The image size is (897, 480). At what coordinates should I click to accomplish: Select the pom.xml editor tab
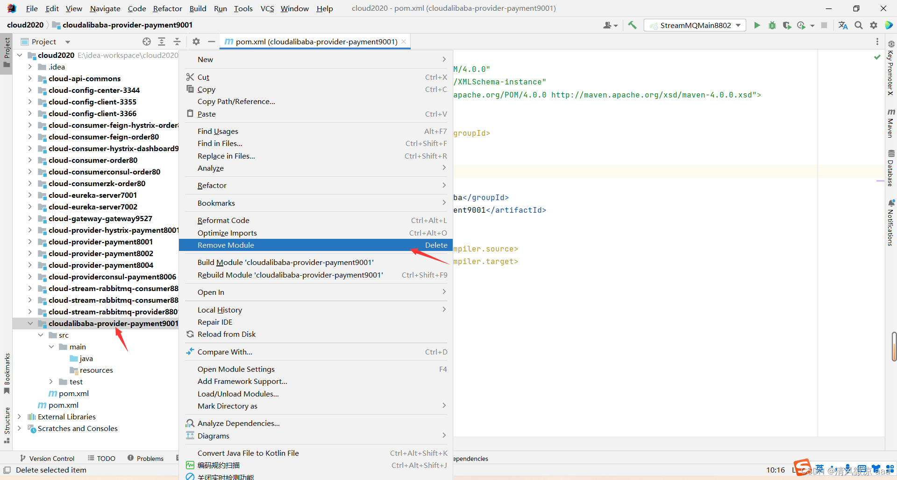pyautogui.click(x=316, y=42)
